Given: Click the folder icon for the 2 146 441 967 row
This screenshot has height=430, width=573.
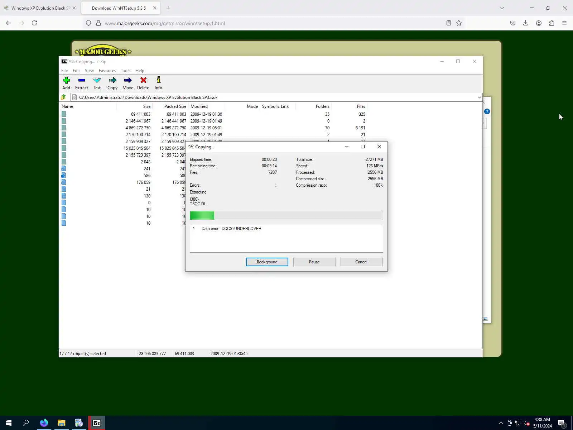Looking at the screenshot, I should tap(64, 121).
